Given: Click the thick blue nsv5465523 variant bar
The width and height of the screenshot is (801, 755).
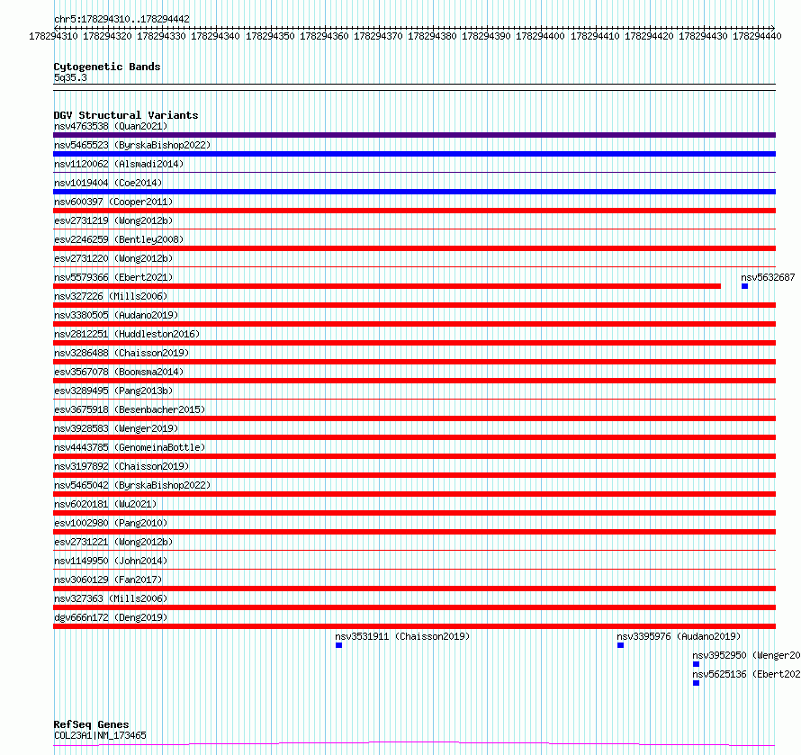Looking at the screenshot, I should [414, 154].
